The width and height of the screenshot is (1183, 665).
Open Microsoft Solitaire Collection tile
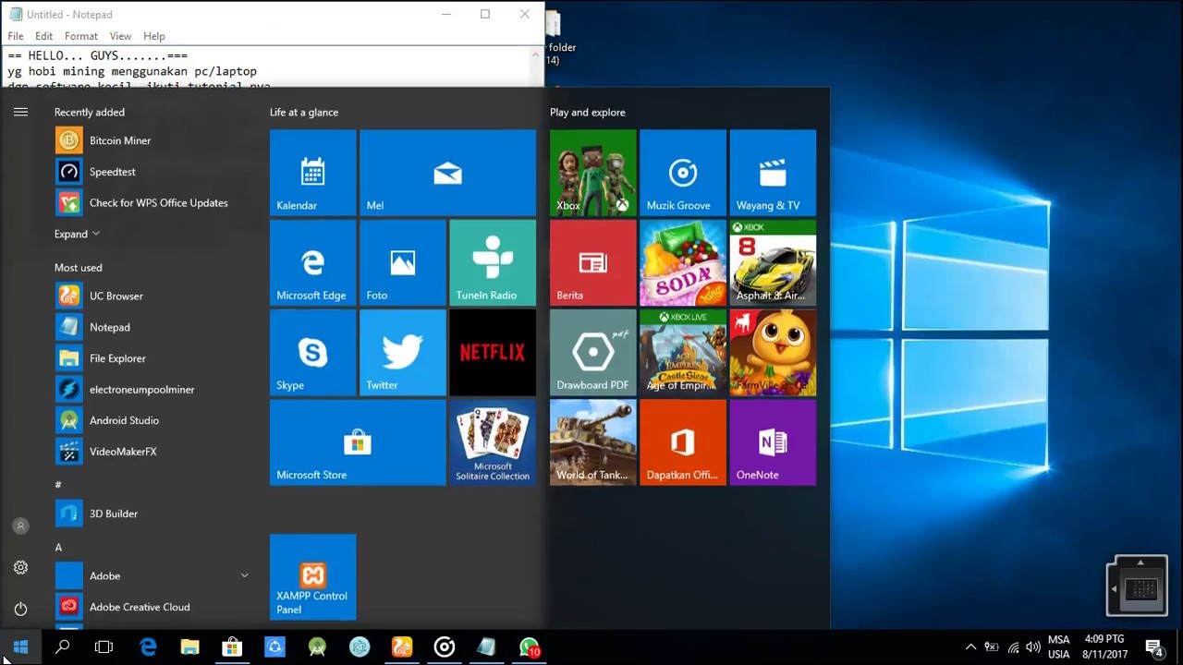tap(493, 442)
